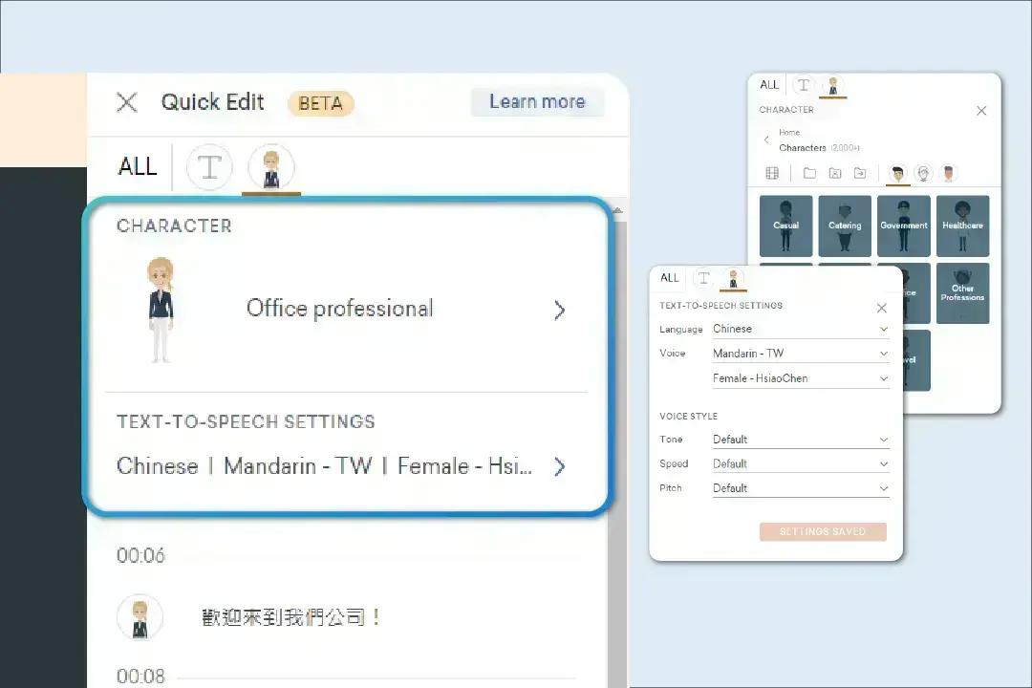Choose the avatar tab icon in Character panel
The image size is (1032, 688).
coord(833,86)
